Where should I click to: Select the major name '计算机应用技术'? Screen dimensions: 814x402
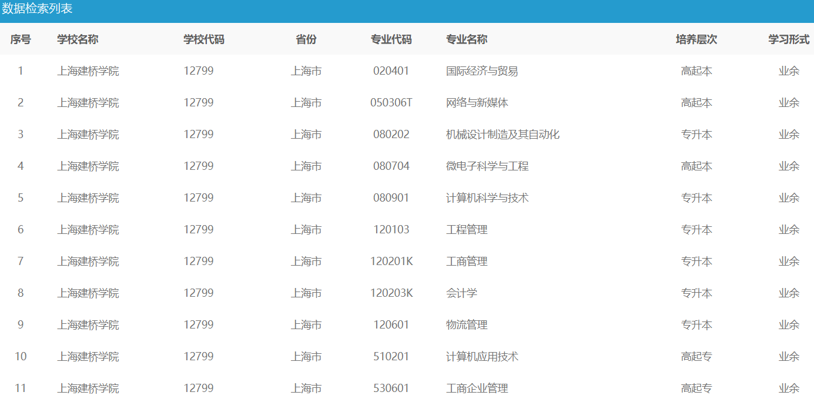point(482,357)
